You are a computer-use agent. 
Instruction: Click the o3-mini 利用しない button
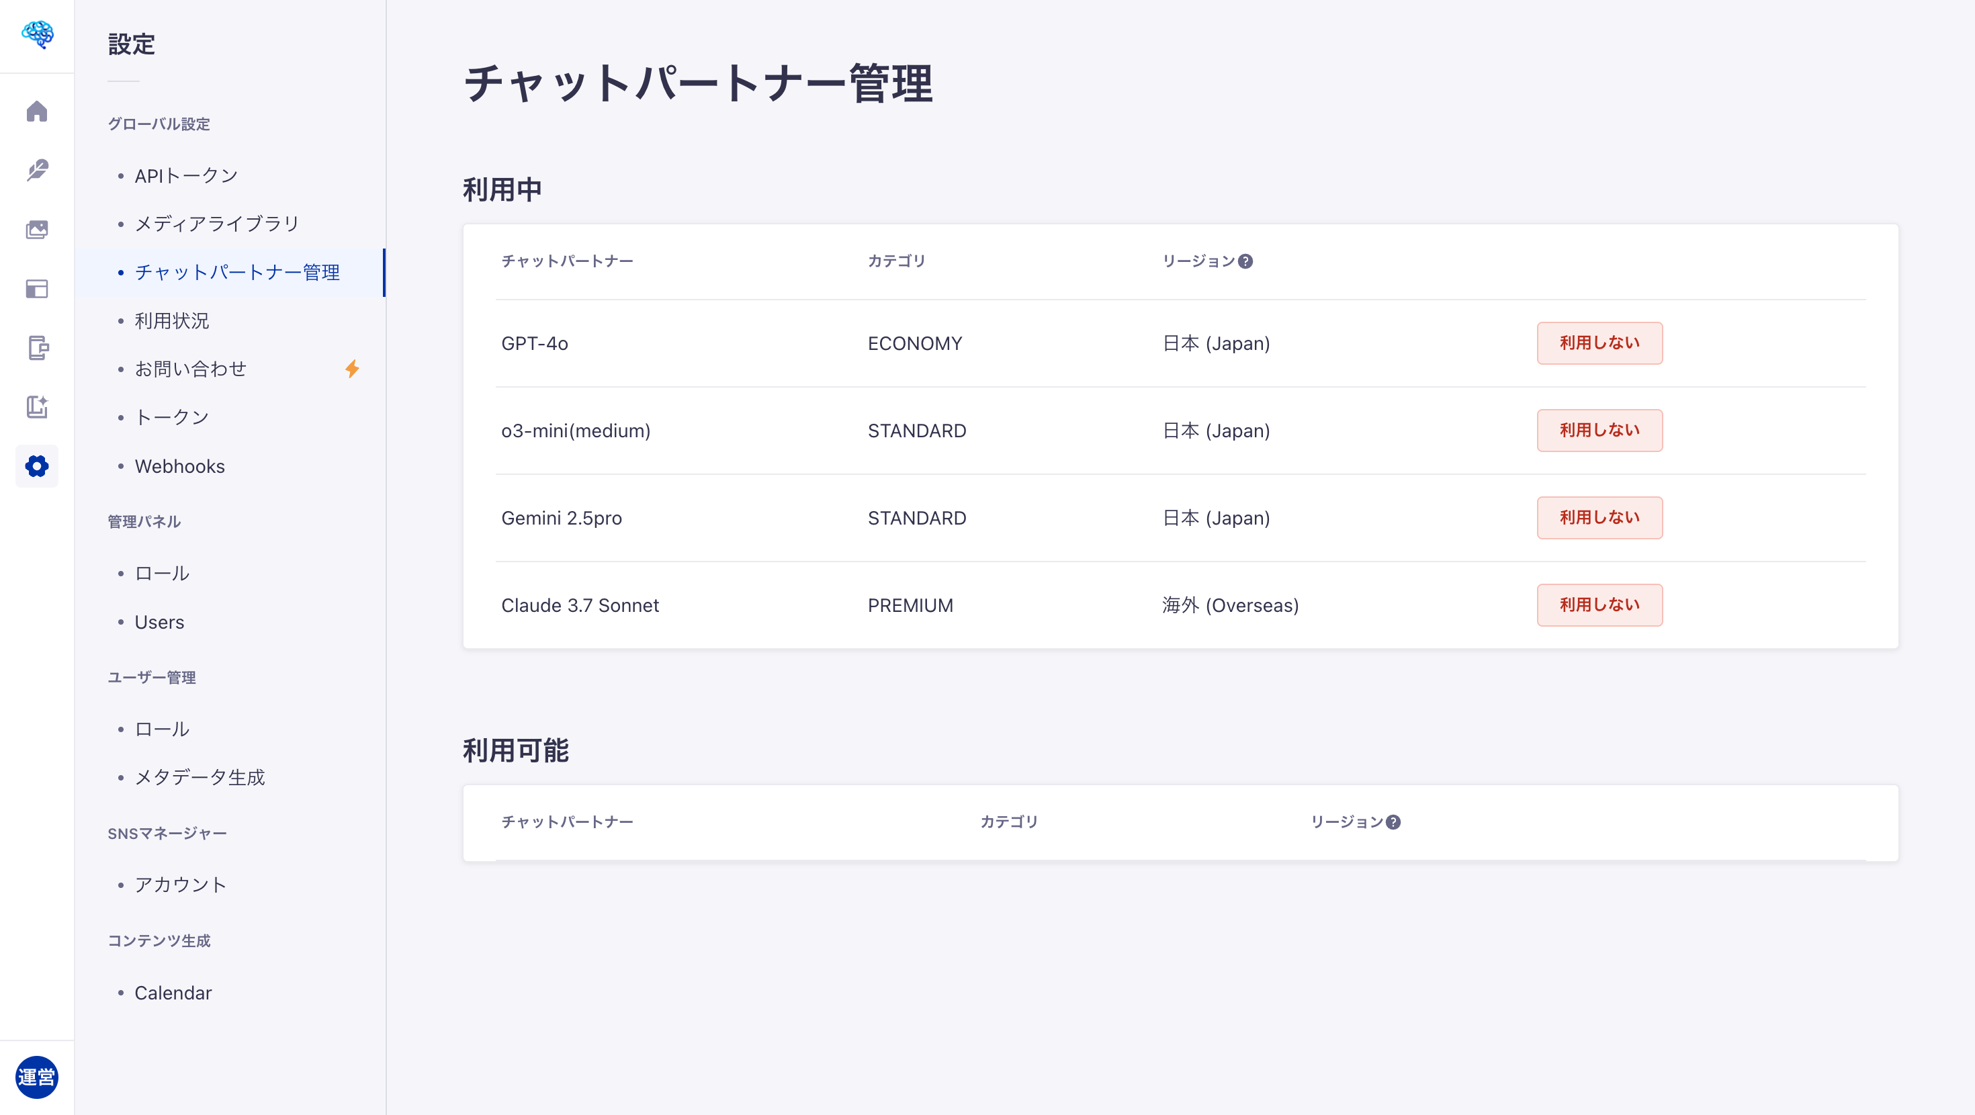1599,430
